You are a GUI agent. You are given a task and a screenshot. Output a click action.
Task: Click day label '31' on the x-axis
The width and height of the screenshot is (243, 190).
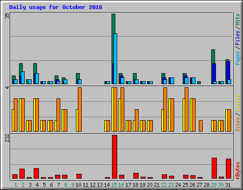228,185
